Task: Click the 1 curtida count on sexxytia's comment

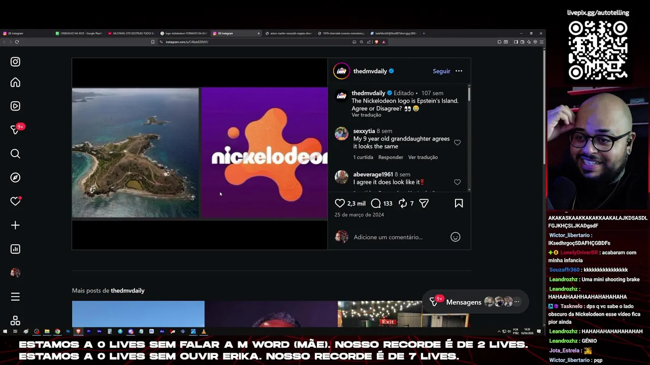Action: point(363,157)
